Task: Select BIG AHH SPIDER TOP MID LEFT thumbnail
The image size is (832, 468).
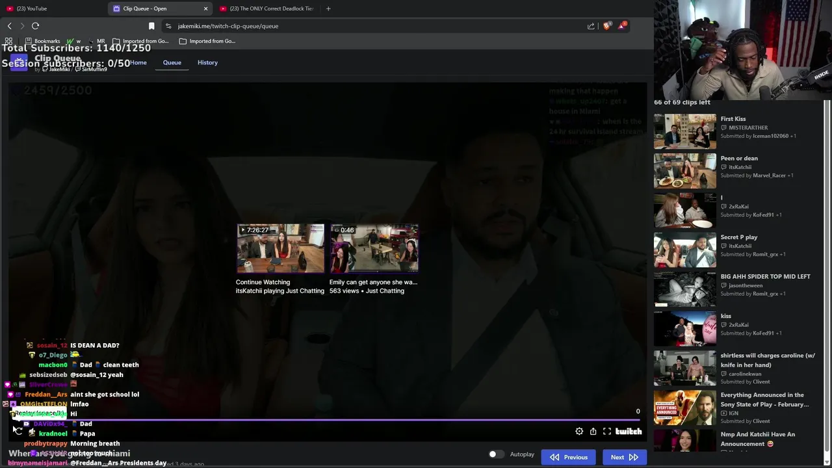Action: pos(685,289)
